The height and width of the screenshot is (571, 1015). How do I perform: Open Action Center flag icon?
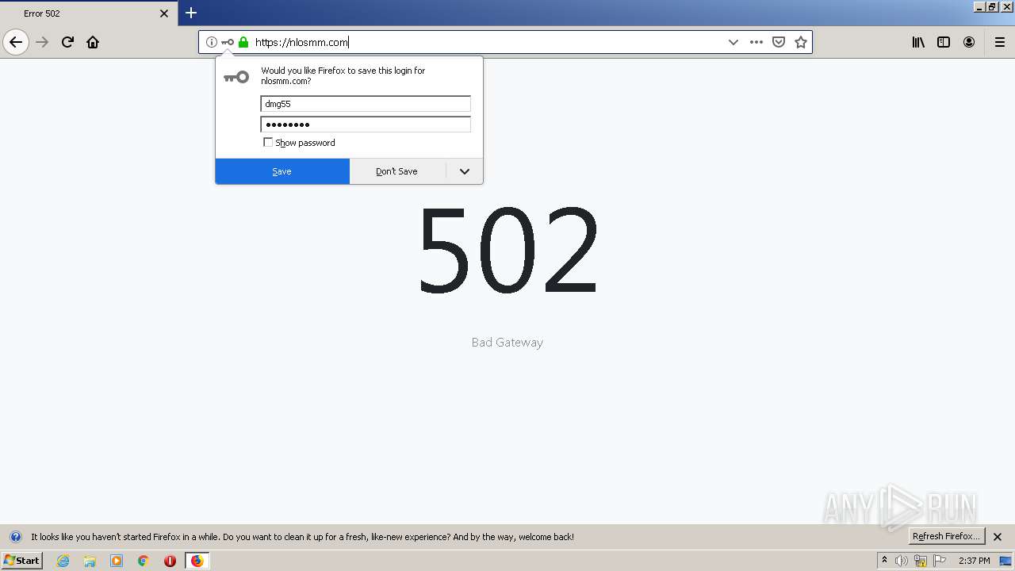tap(940, 561)
